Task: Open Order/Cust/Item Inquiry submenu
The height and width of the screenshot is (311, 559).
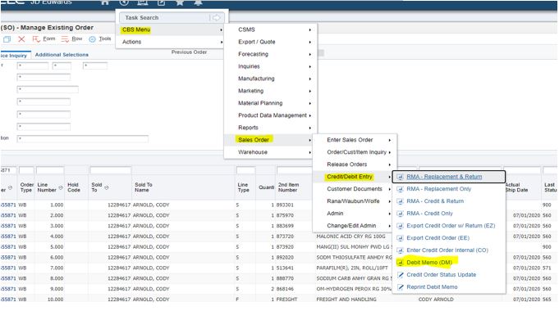Action: 355,152
